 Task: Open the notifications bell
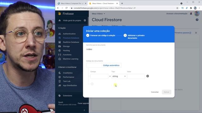(x=191, y=13)
